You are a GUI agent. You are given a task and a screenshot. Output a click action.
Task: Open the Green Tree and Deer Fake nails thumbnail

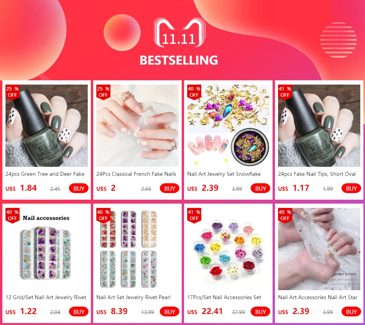(47, 125)
